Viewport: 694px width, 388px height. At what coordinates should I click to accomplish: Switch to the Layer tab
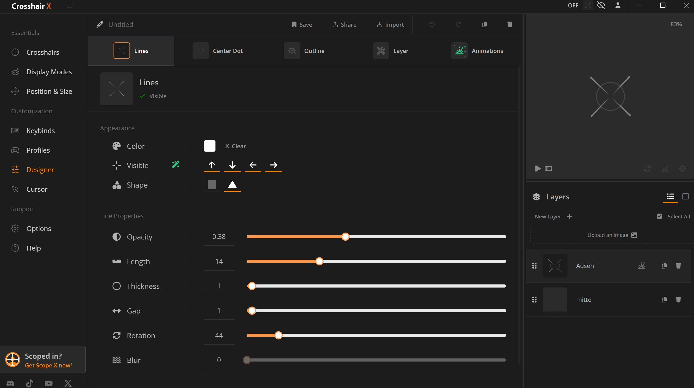coord(391,51)
